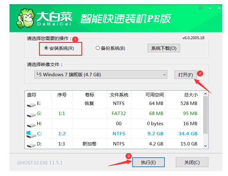
Task: Click the 卷标 column header
Action: (x=90, y=95)
